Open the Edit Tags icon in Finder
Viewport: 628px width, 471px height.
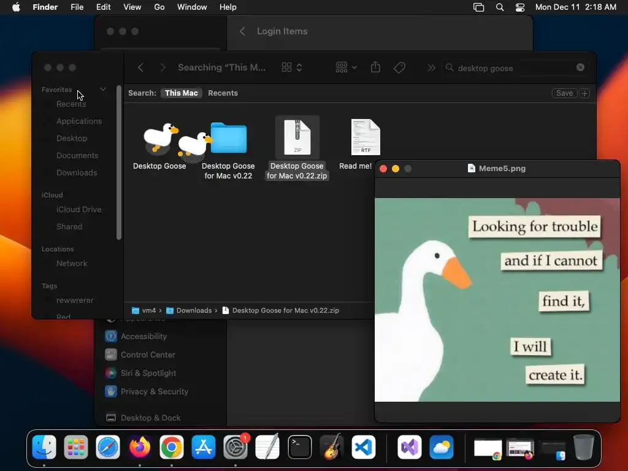click(399, 67)
